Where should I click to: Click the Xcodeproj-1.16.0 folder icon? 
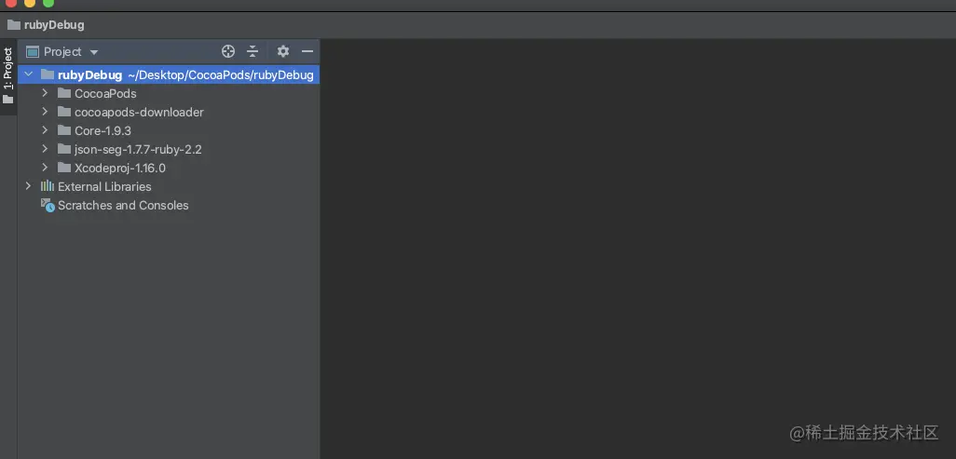(x=64, y=167)
